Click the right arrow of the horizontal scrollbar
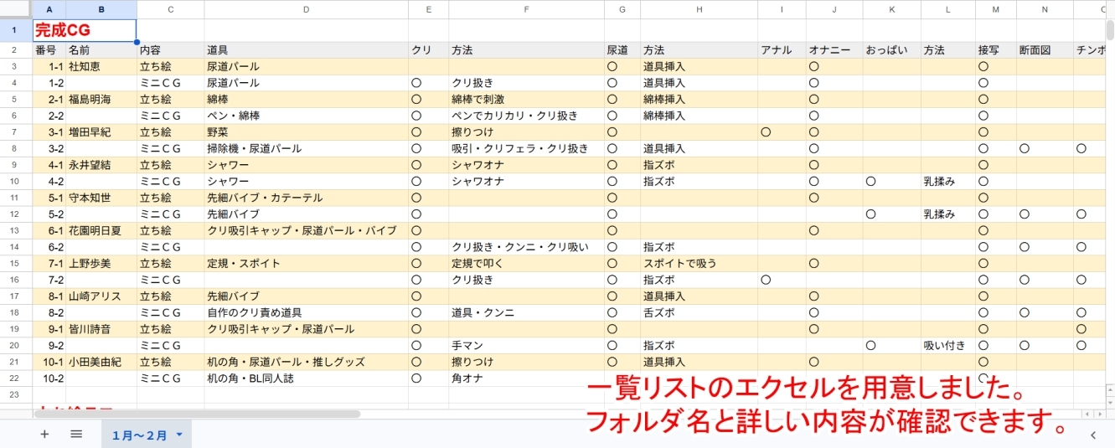The width and height of the screenshot is (1115, 448). point(1099,414)
